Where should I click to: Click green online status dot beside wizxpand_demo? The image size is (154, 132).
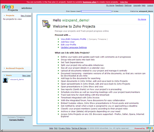pyautogui.click(x=9, y=79)
